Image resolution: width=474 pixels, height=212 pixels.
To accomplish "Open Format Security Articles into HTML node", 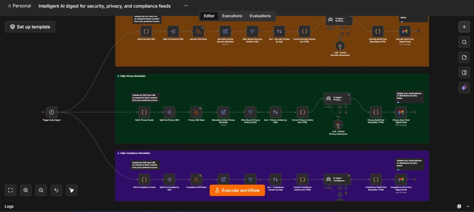I will pos(304,31).
